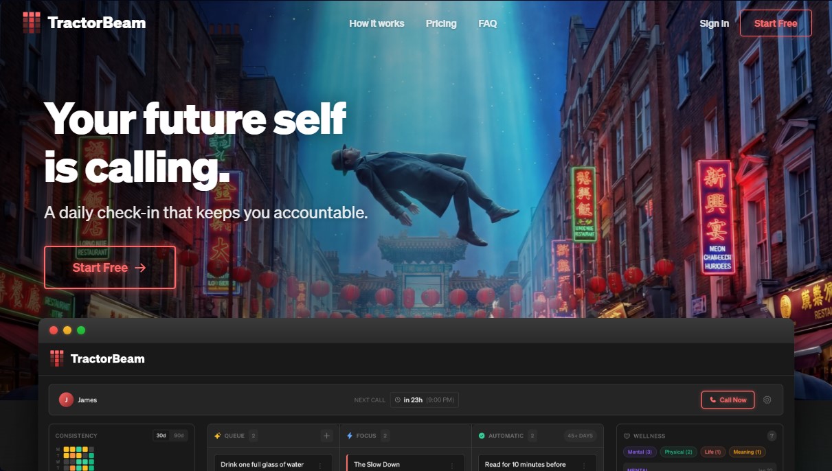Click the NEXT CALL label
832x471 pixels.
coord(370,400)
